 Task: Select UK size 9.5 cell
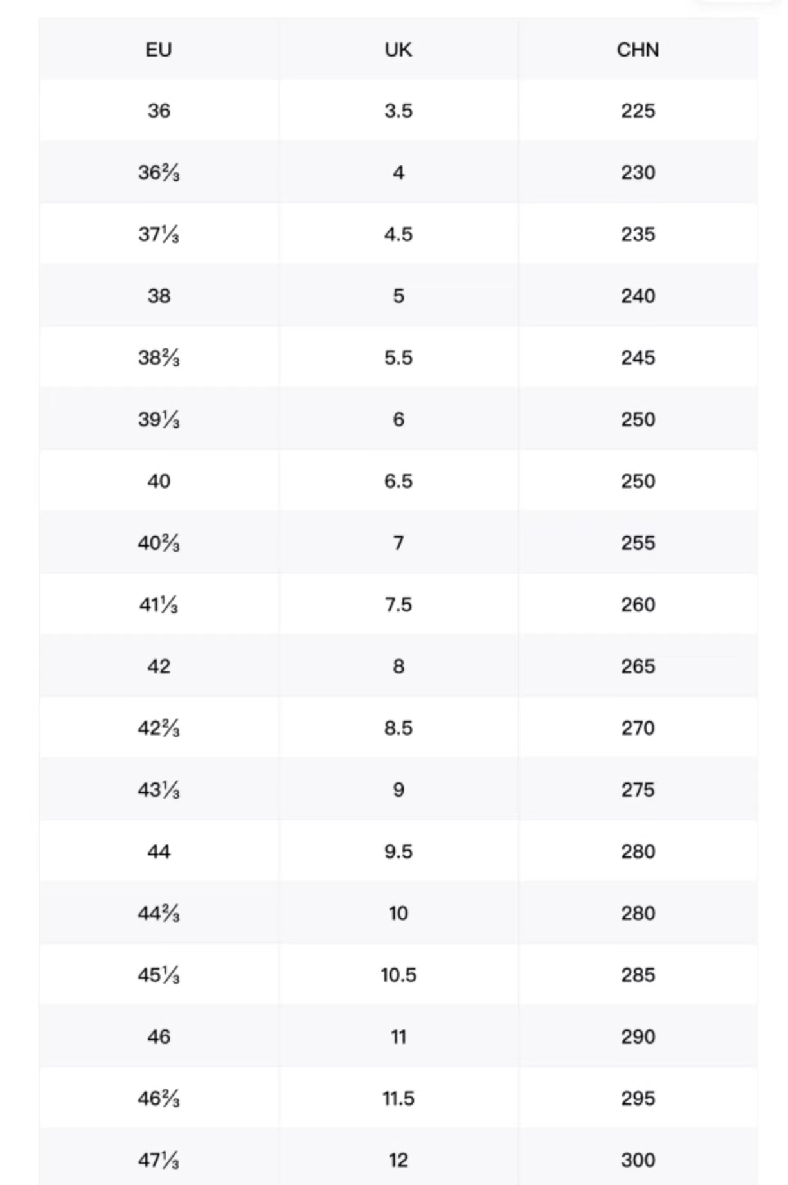(x=398, y=851)
